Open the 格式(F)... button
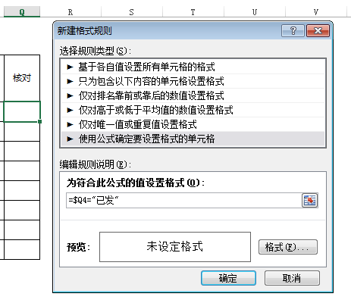This screenshot has height=303, width=351. tap(288, 247)
